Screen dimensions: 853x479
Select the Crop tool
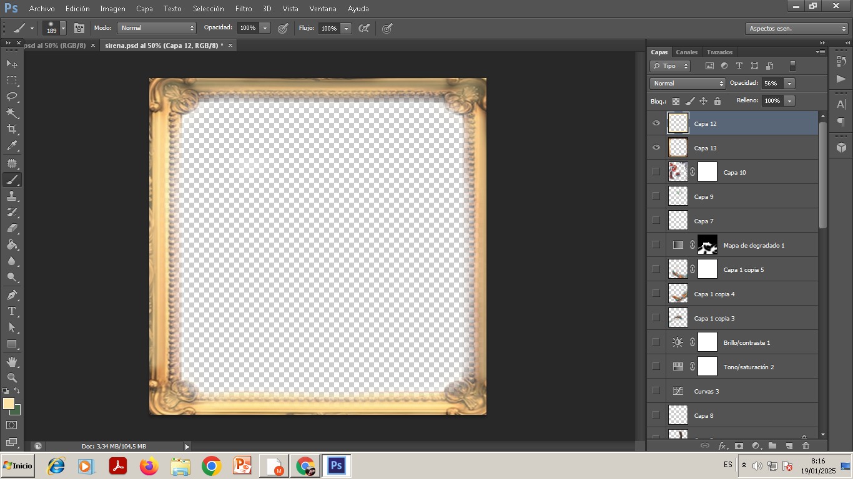pos(12,129)
